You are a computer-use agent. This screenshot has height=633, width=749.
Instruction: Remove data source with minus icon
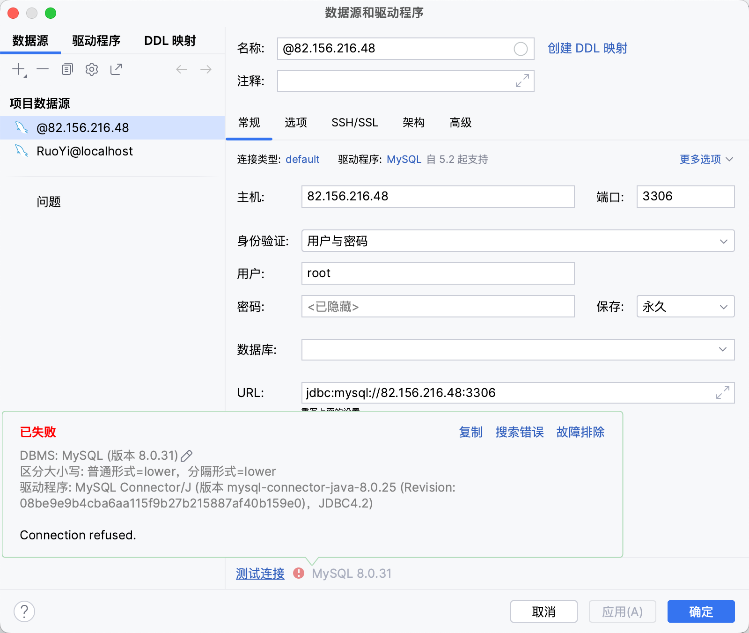coord(43,69)
